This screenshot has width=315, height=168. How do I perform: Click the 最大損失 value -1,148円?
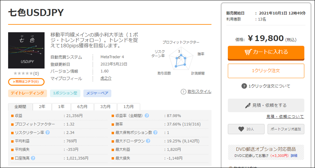(175, 158)
